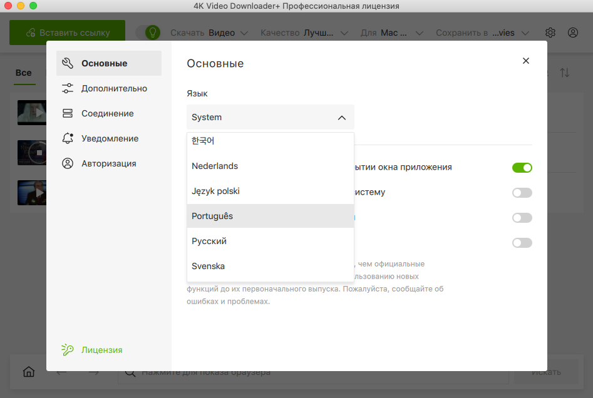Click the home icon in browser bar
Screen dimensions: 593x398
29,372
